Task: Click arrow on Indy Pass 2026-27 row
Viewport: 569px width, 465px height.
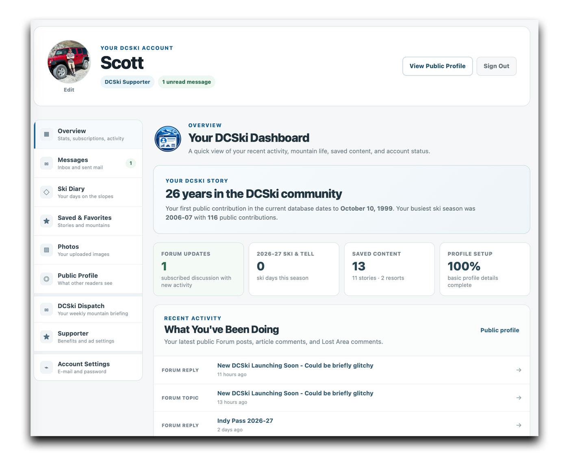Action: pyautogui.click(x=519, y=425)
